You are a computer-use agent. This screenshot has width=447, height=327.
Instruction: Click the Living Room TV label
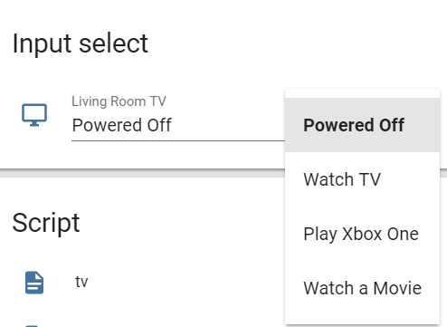pos(119,101)
